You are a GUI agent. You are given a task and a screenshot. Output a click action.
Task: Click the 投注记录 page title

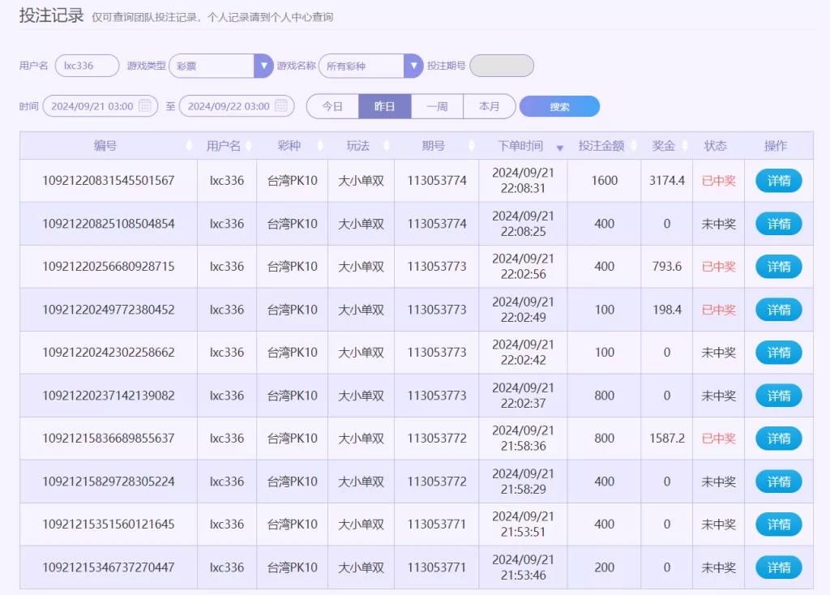tap(51, 15)
